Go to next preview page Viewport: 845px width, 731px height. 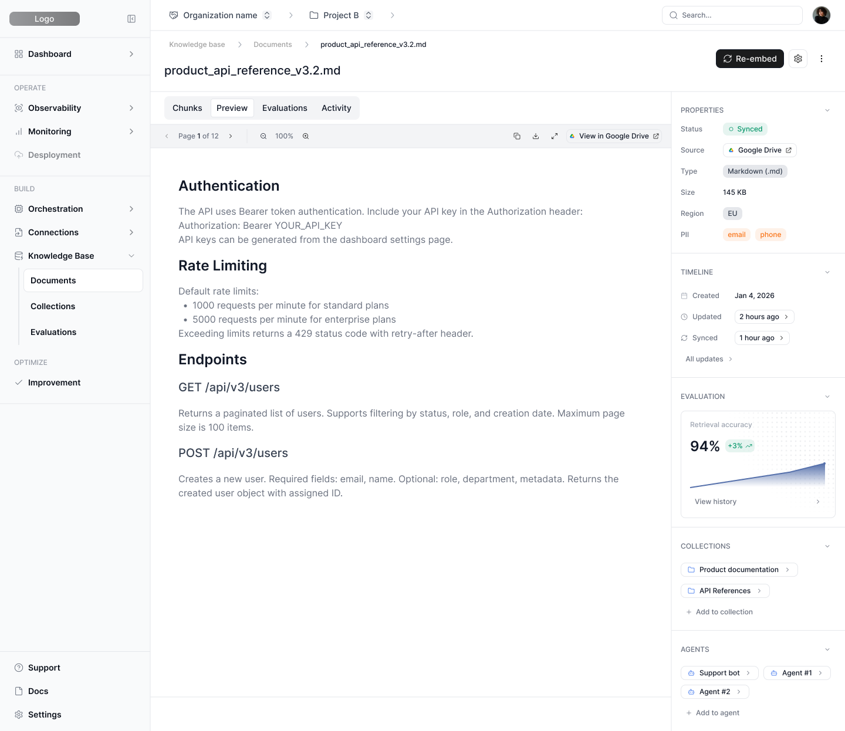point(231,136)
